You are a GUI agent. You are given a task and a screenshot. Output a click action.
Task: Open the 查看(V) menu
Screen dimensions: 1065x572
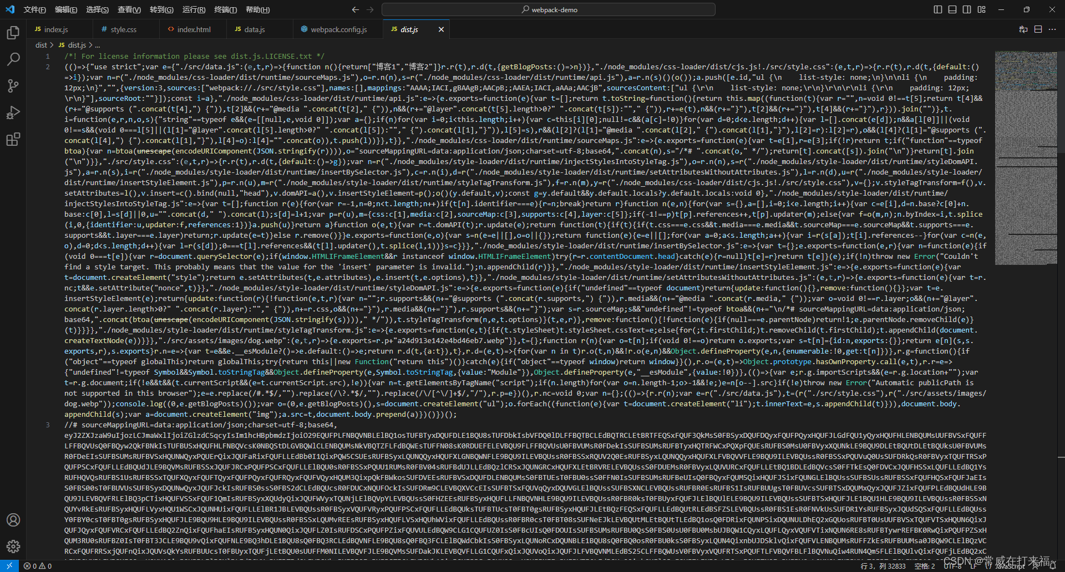point(129,9)
